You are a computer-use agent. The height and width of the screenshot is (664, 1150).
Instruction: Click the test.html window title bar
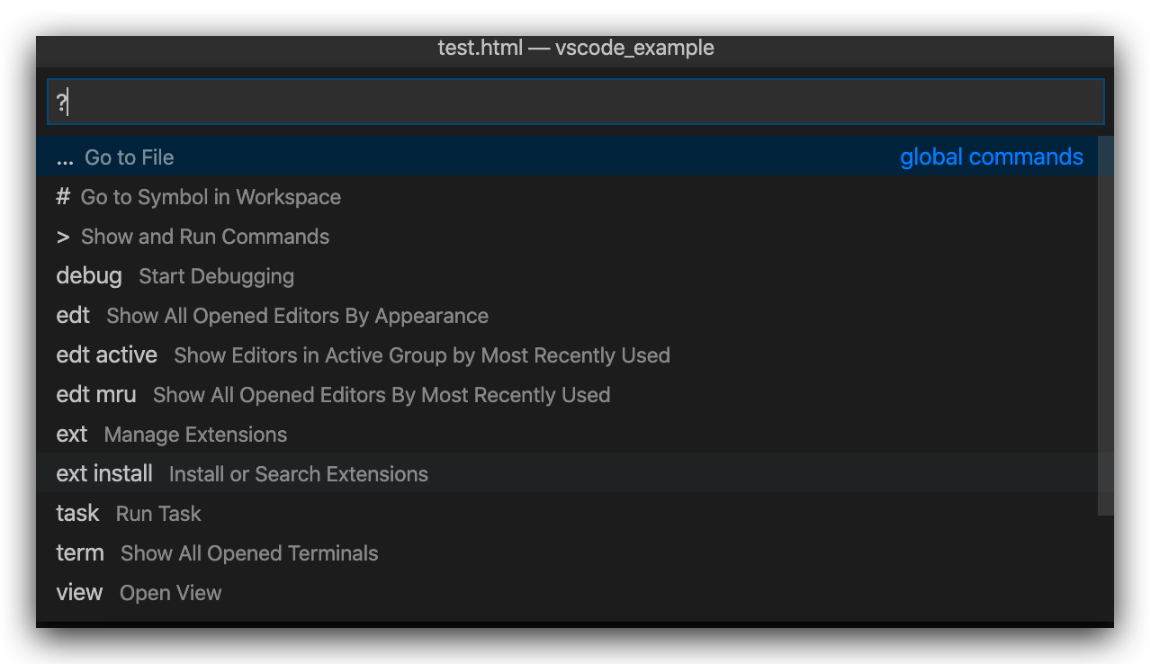pyautogui.click(x=575, y=49)
